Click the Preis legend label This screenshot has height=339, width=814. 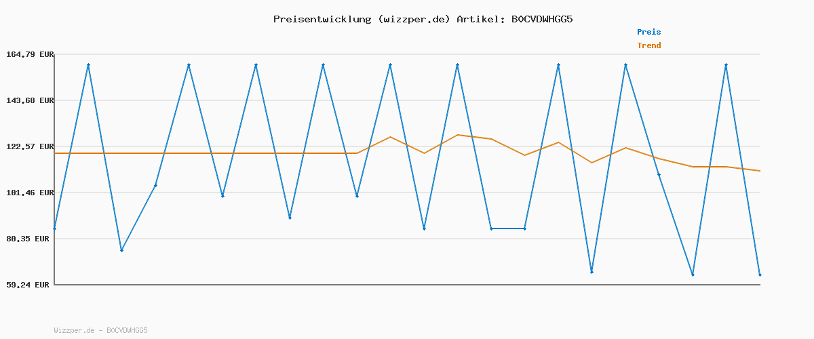[648, 32]
